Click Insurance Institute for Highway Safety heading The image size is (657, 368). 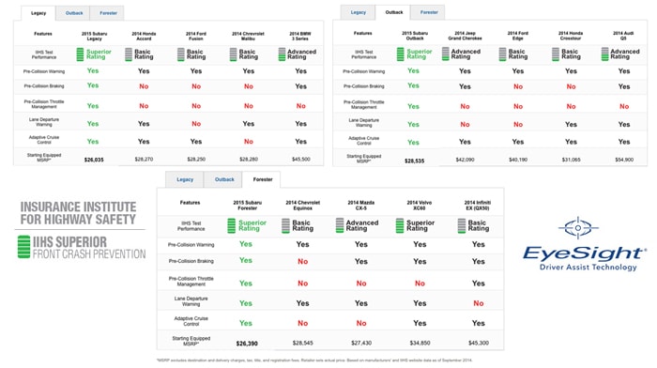coord(78,213)
